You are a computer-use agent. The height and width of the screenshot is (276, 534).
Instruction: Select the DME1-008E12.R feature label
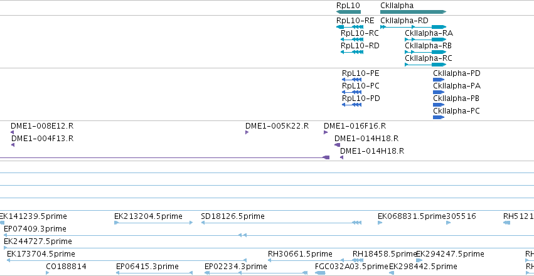[42, 126]
